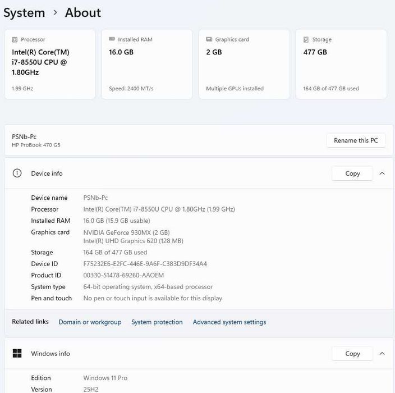Viewport: 395px width, 393px height.
Task: Click the Windows 11 Pro edition value
Action: click(105, 378)
